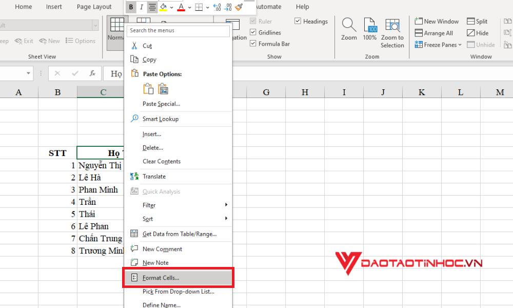
Task: Open a New Window from the ribbon
Action: coord(437,21)
